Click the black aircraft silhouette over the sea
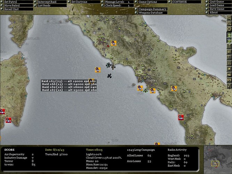 coord(109,76)
